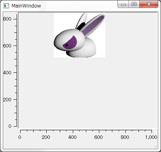The image size is (161, 152).
Task: Click the 400 label on the horizontal axis
Action: point(72,137)
